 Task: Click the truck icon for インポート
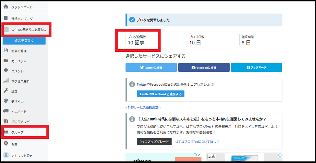click(6, 111)
